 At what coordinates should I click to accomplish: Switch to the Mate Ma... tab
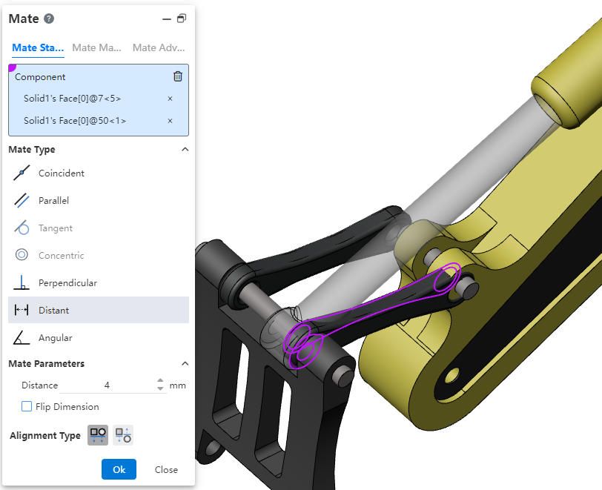pos(96,47)
